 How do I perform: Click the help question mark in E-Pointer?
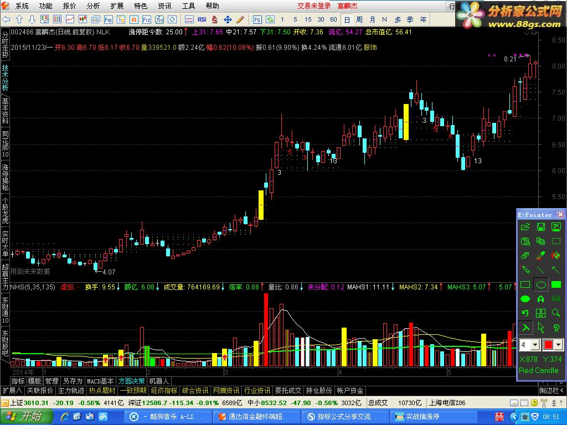coord(556,328)
